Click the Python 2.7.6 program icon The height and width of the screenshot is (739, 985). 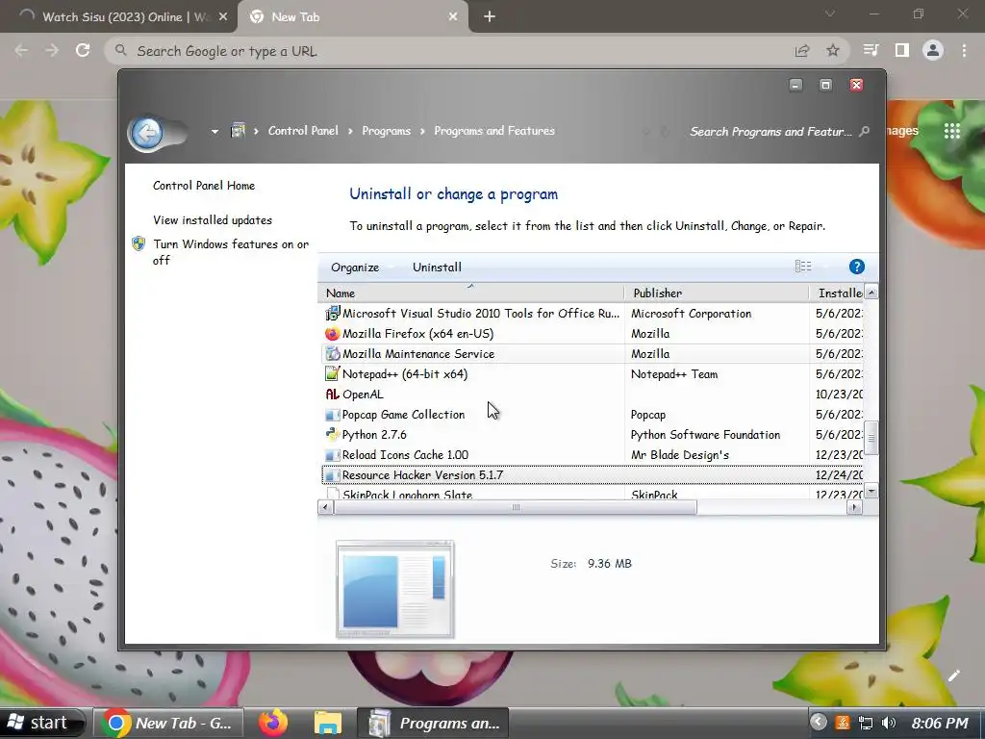[332, 434]
